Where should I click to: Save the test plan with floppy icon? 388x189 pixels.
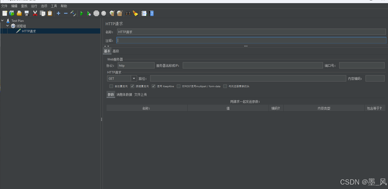pyautogui.click(x=26, y=13)
